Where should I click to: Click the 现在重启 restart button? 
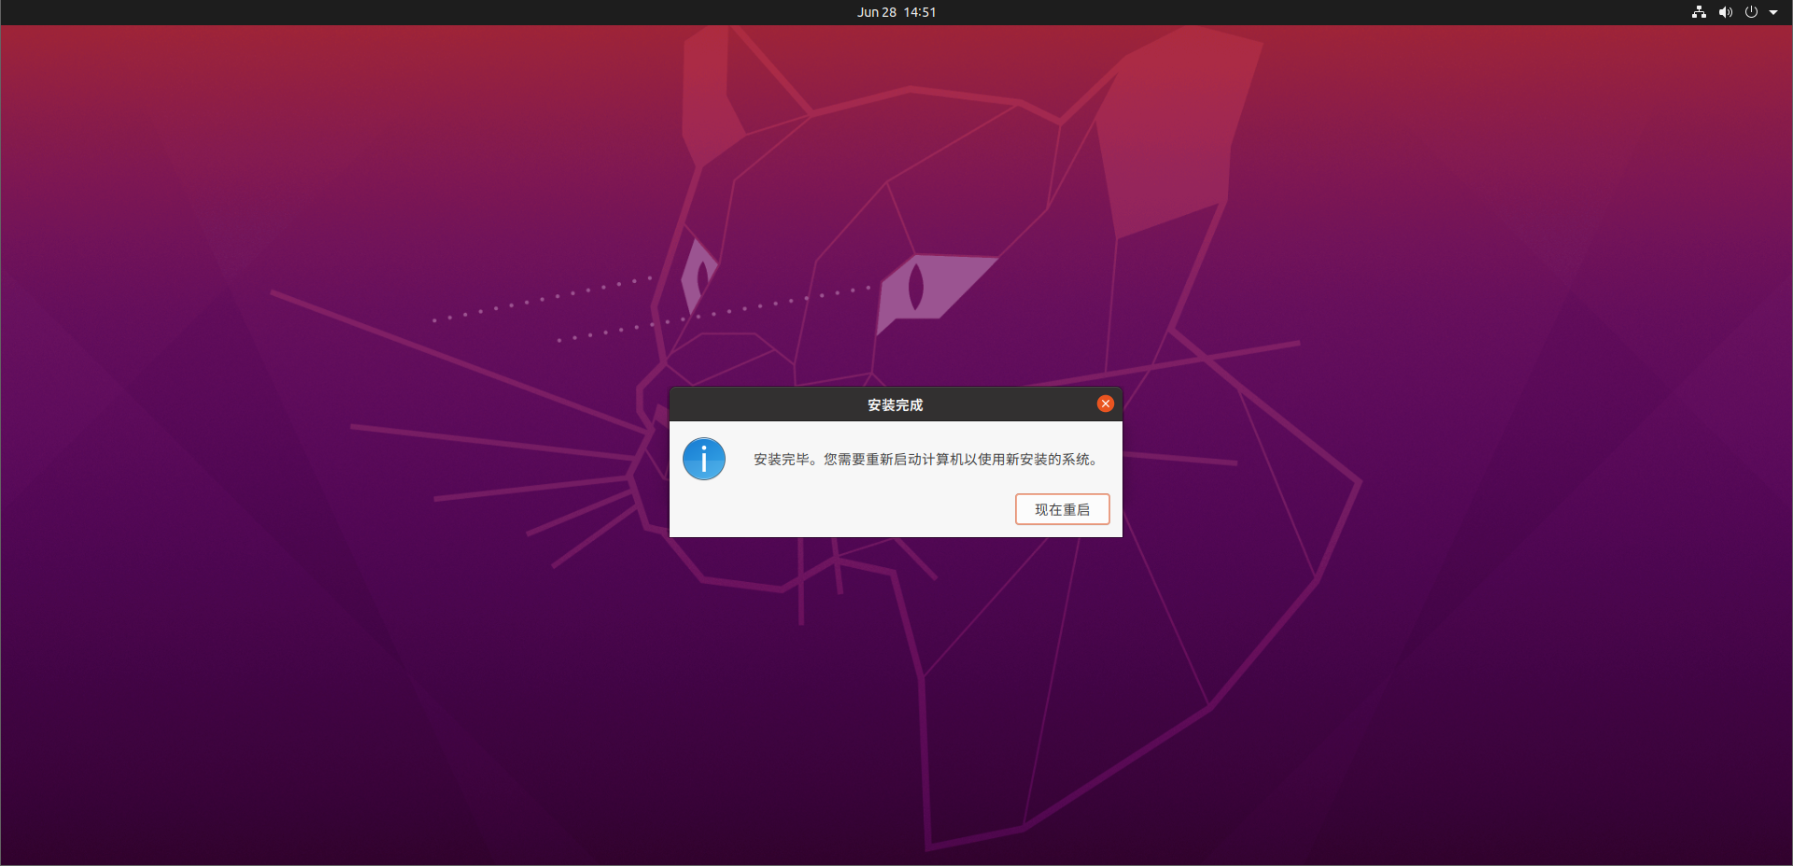(x=1062, y=509)
